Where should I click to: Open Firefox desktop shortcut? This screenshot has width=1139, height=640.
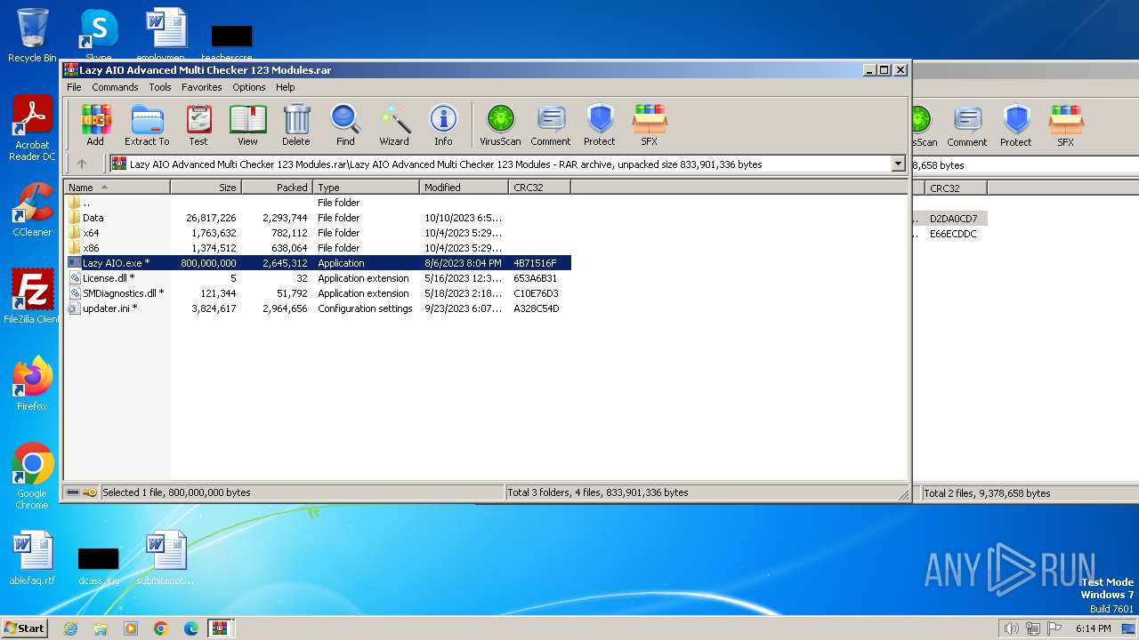click(32, 384)
